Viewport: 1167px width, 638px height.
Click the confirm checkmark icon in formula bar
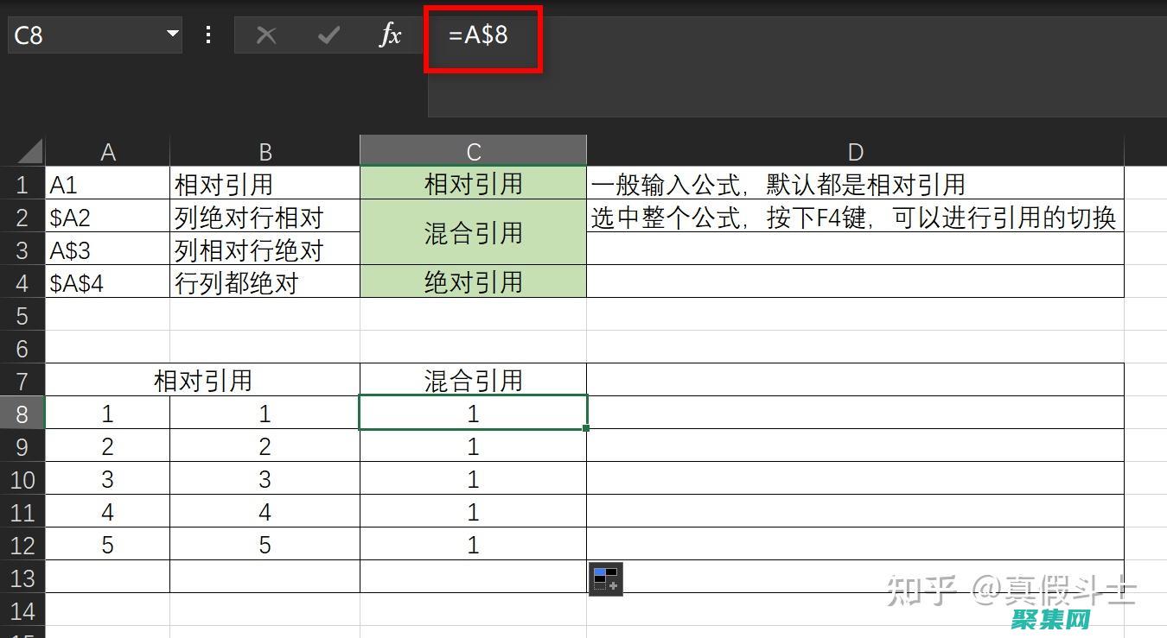(328, 35)
